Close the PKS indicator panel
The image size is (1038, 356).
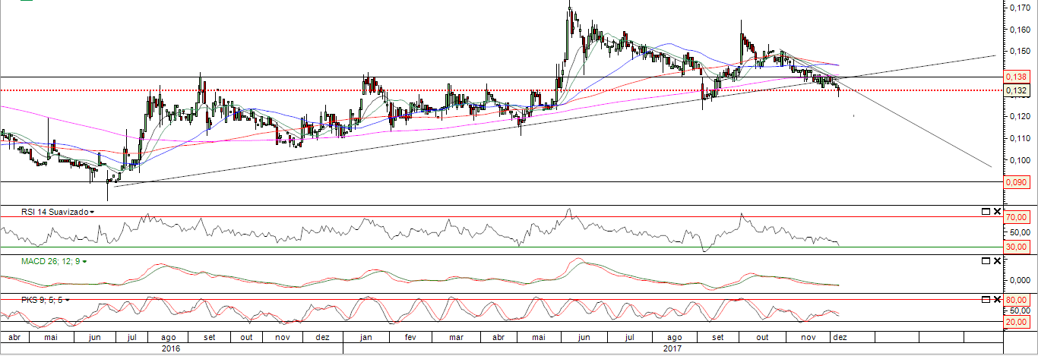pyautogui.click(x=997, y=300)
